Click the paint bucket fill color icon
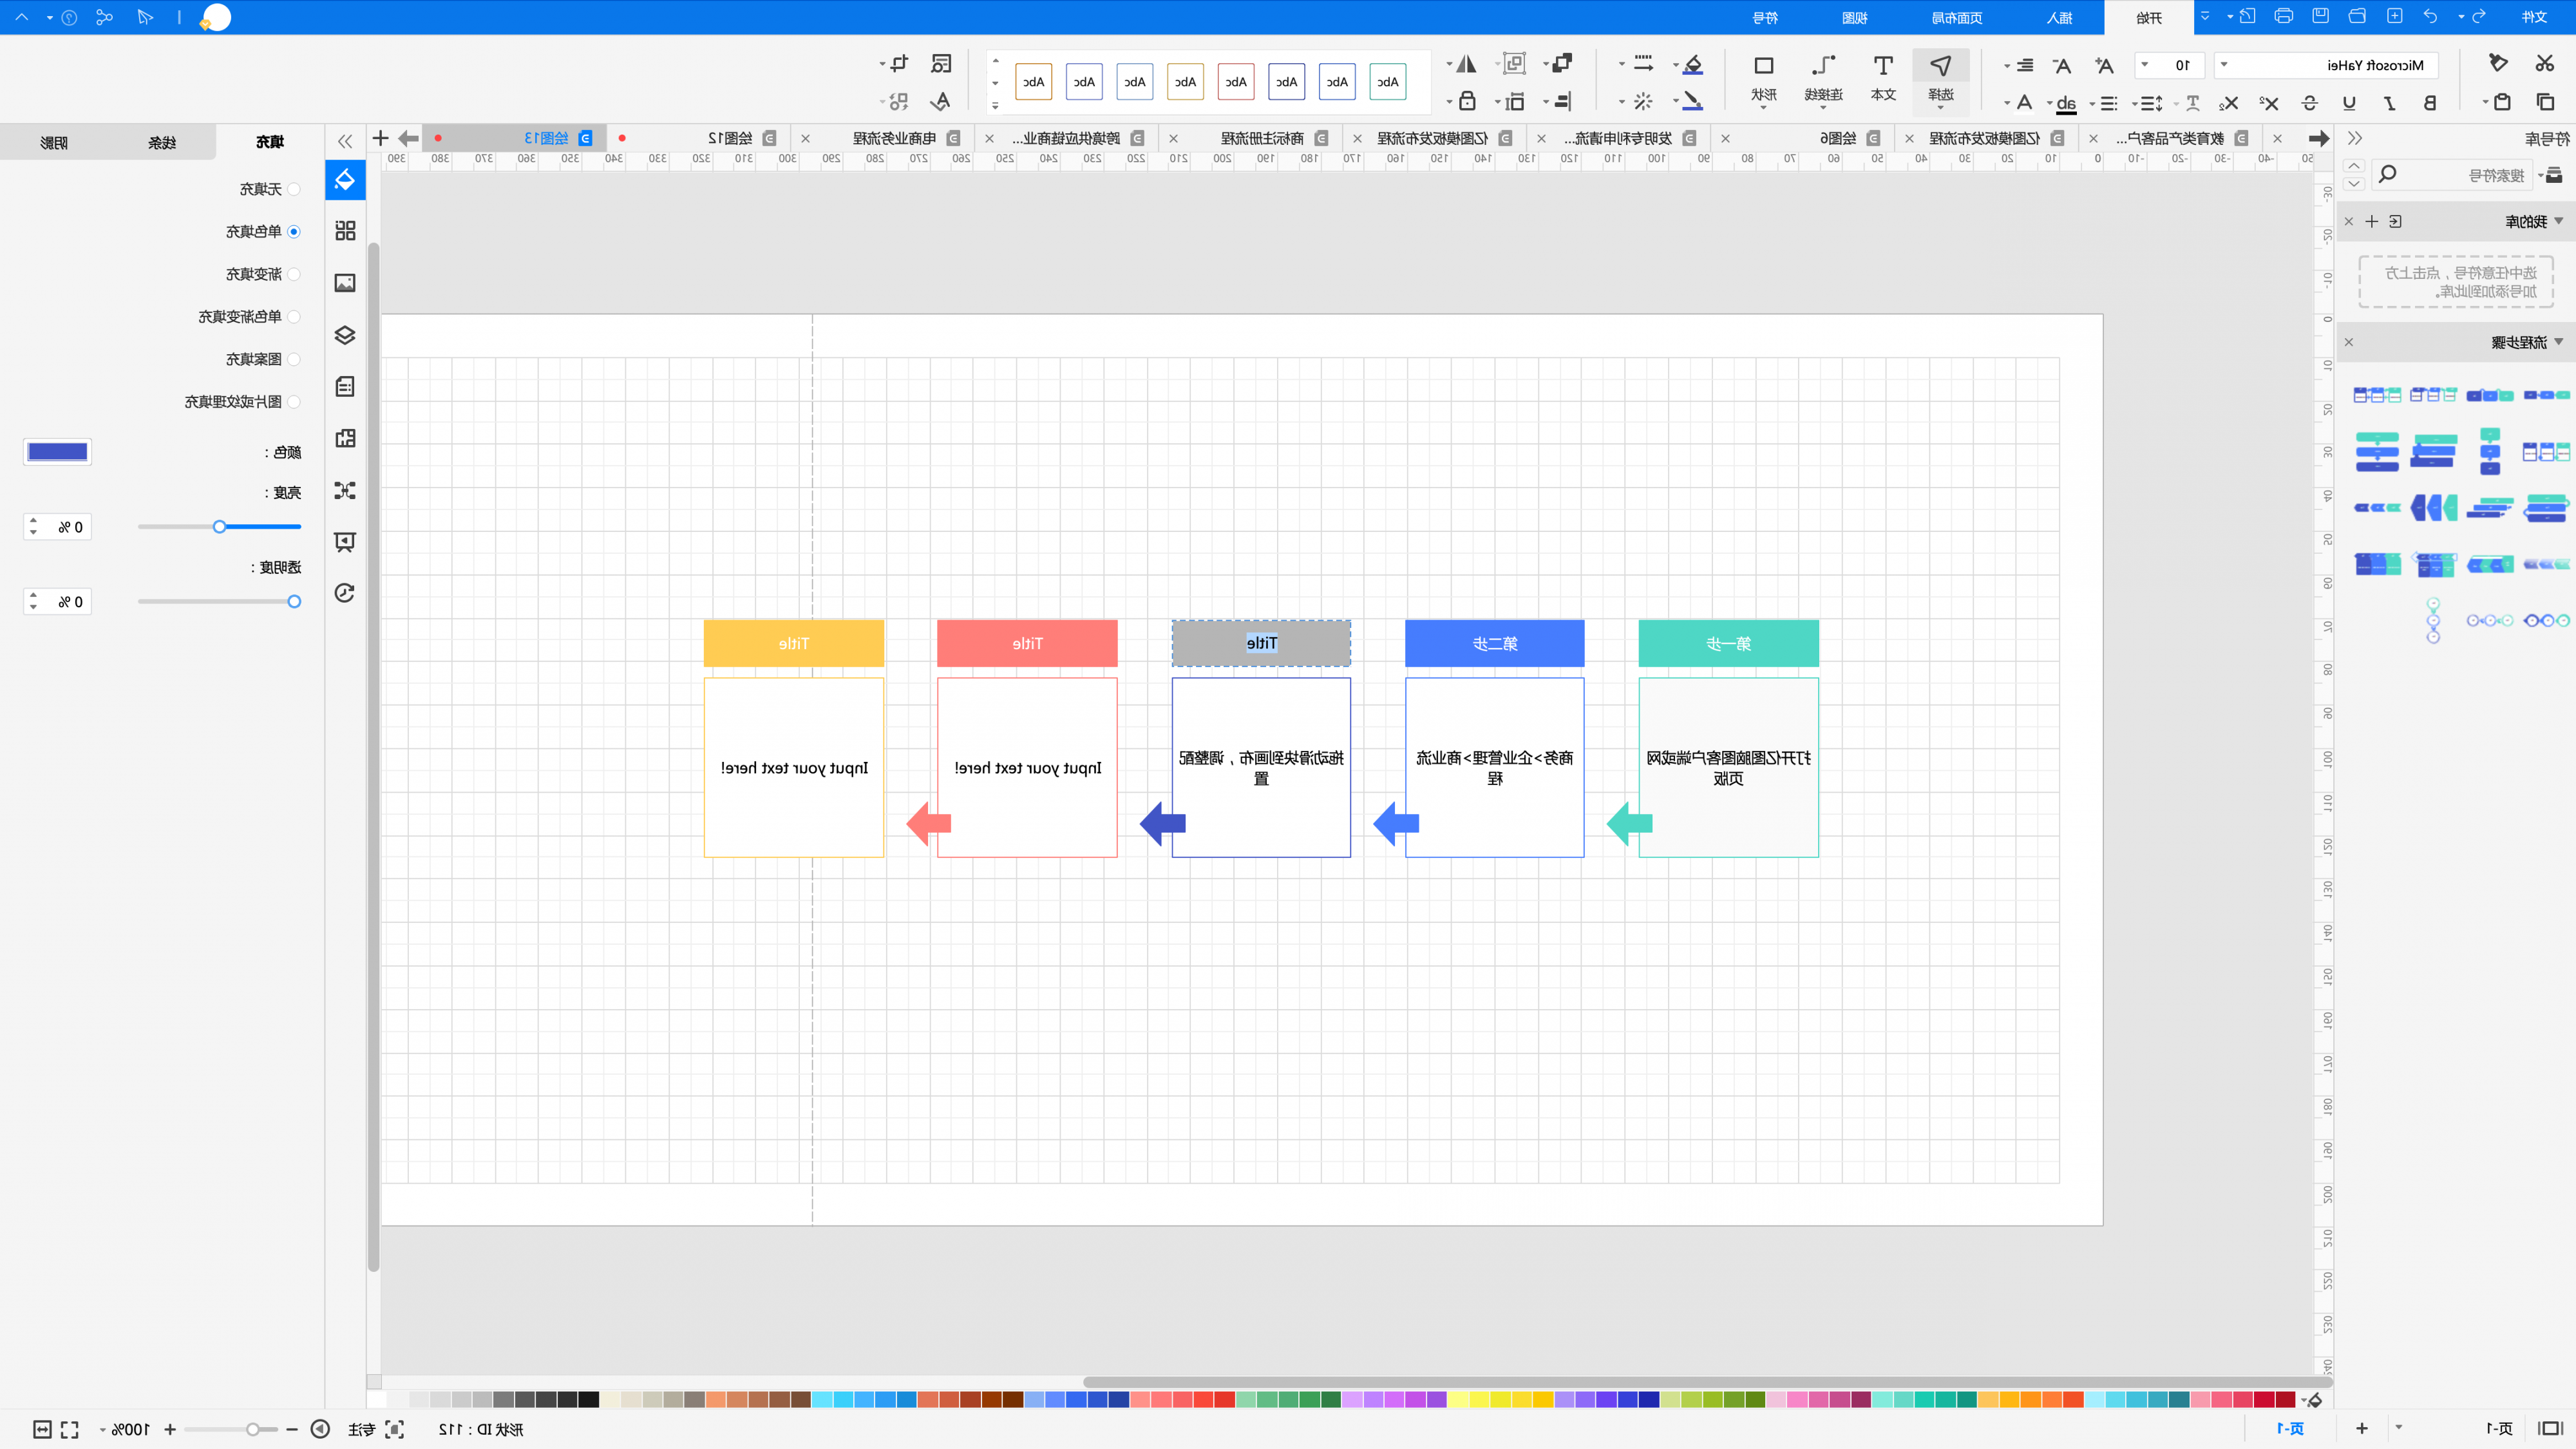Image resolution: width=2576 pixels, height=1449 pixels. pyautogui.click(x=1693, y=64)
